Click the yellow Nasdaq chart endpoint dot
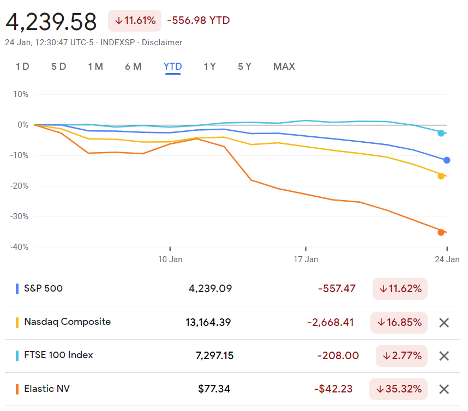 point(441,176)
